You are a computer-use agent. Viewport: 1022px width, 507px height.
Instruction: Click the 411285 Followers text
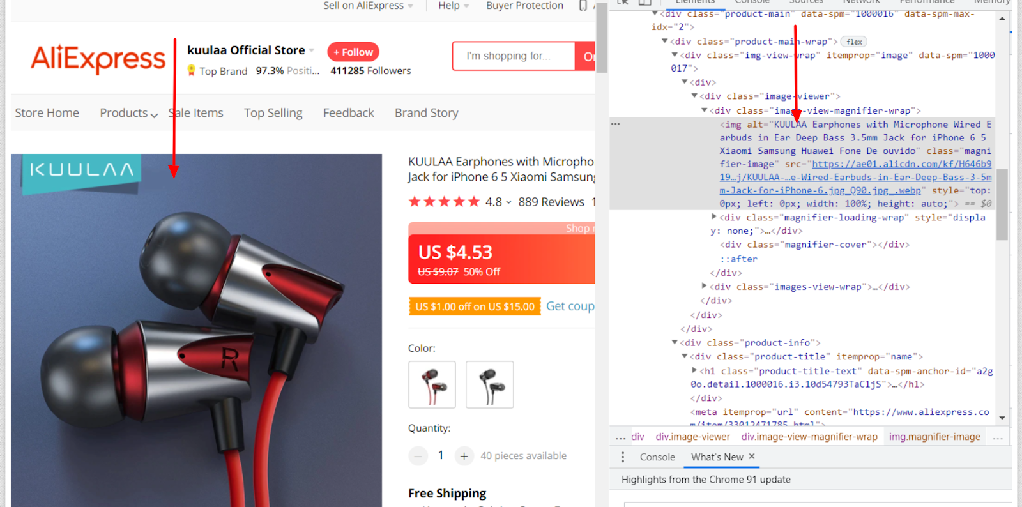[370, 71]
